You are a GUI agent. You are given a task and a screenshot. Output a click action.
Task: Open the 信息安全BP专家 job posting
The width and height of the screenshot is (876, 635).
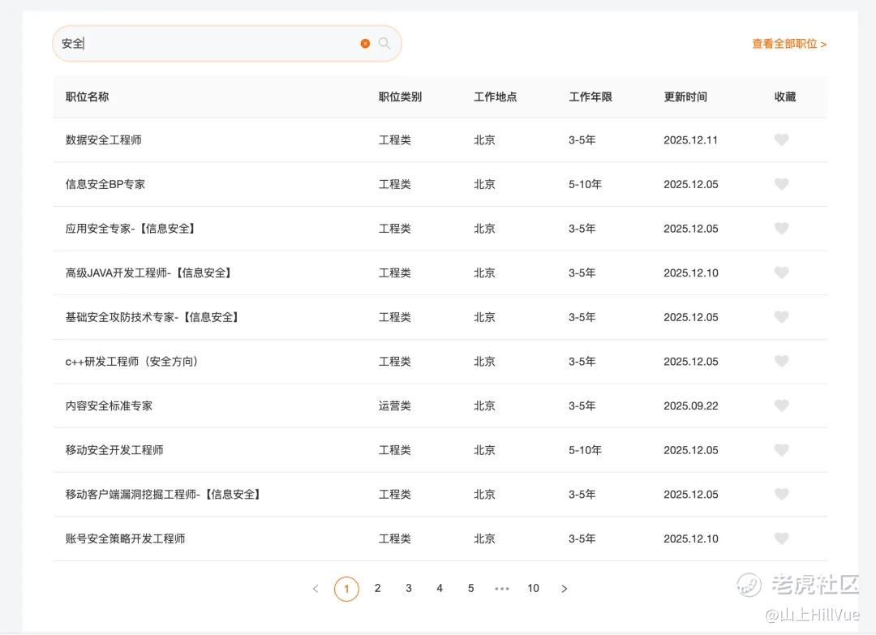(105, 184)
